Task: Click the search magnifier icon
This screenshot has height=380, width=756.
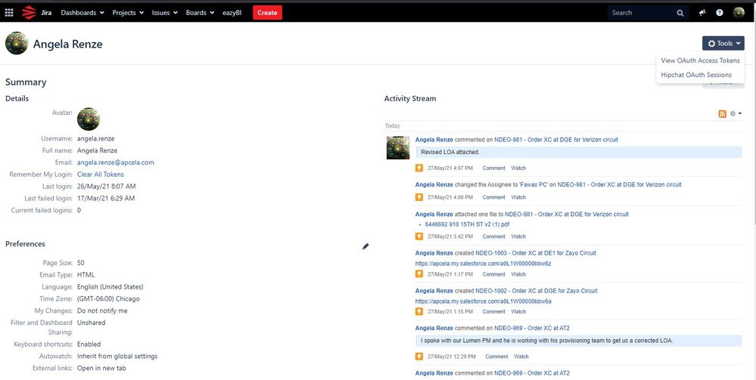Action: [x=680, y=13]
